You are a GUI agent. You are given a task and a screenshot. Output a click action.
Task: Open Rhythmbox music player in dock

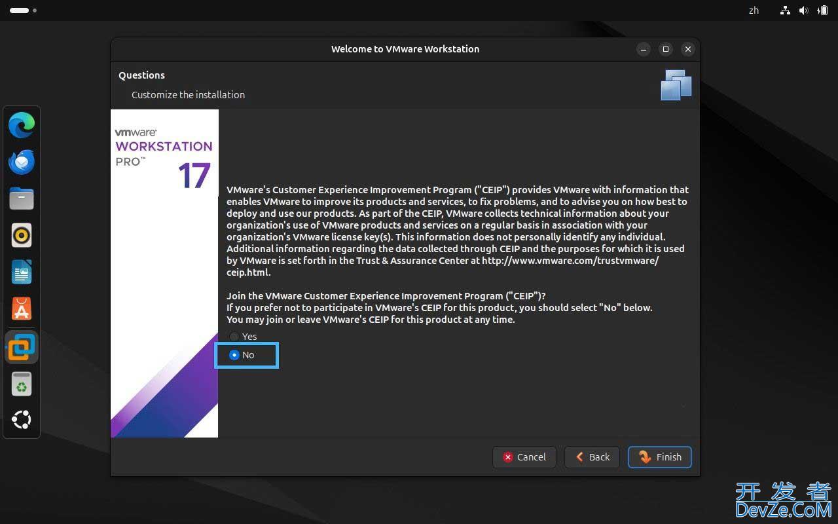tap(22, 235)
